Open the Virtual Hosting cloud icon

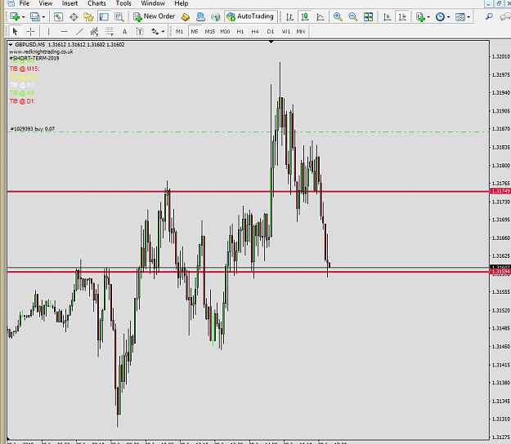point(200,16)
